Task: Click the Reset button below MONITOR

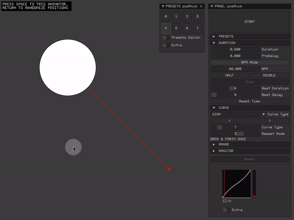Action: 250,159
